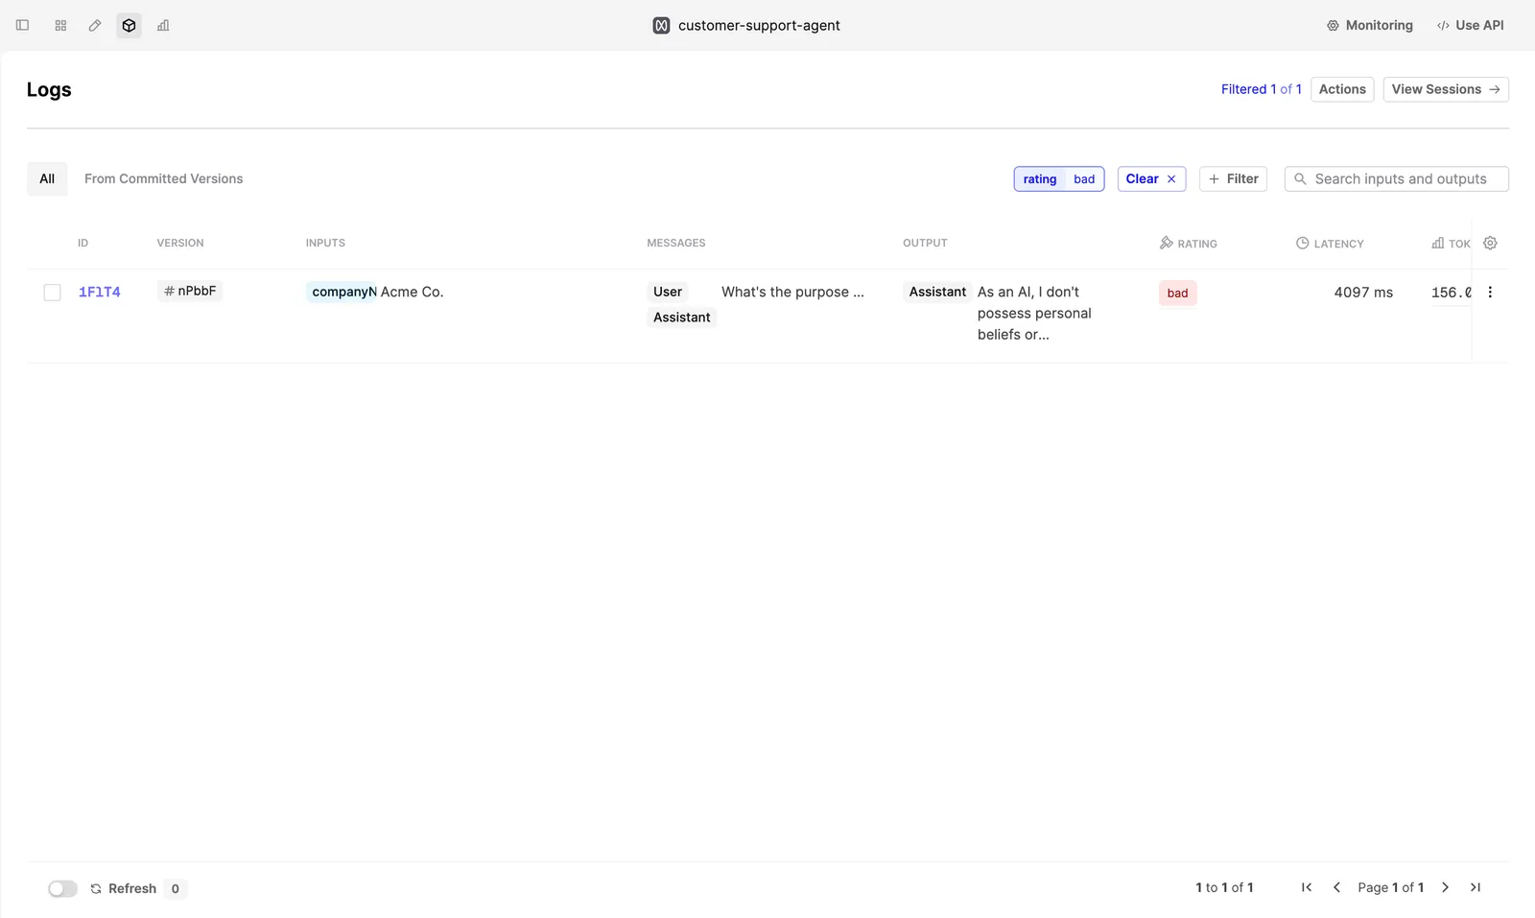Click the Output column header
Viewport: 1535px width, 918px height.
925,244
